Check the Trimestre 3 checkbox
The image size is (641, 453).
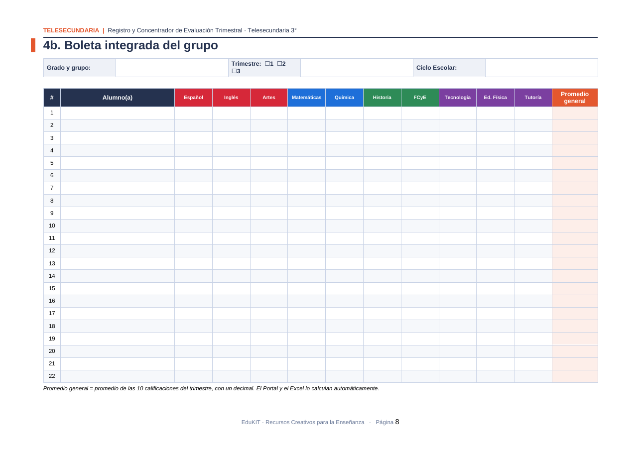pos(234,71)
